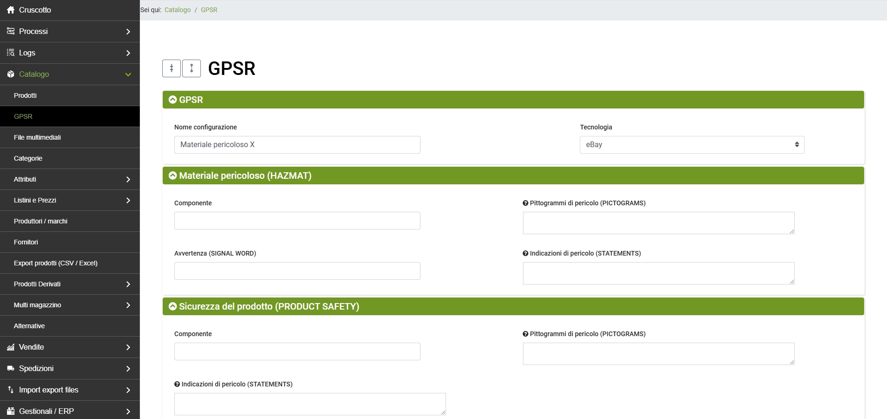Click the Spedizioni truck icon
This screenshot has height=419, width=887.
pos(11,369)
